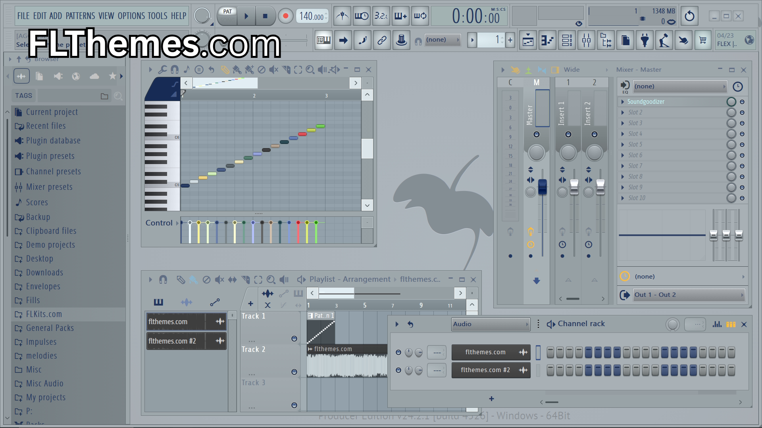
Task: Toggle piano roll magnet snap icon
Action: tap(174, 70)
